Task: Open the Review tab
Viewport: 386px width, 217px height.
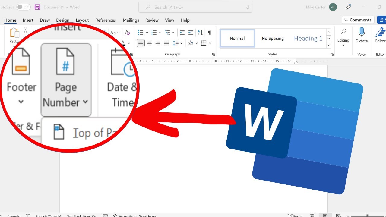Action: [152, 20]
